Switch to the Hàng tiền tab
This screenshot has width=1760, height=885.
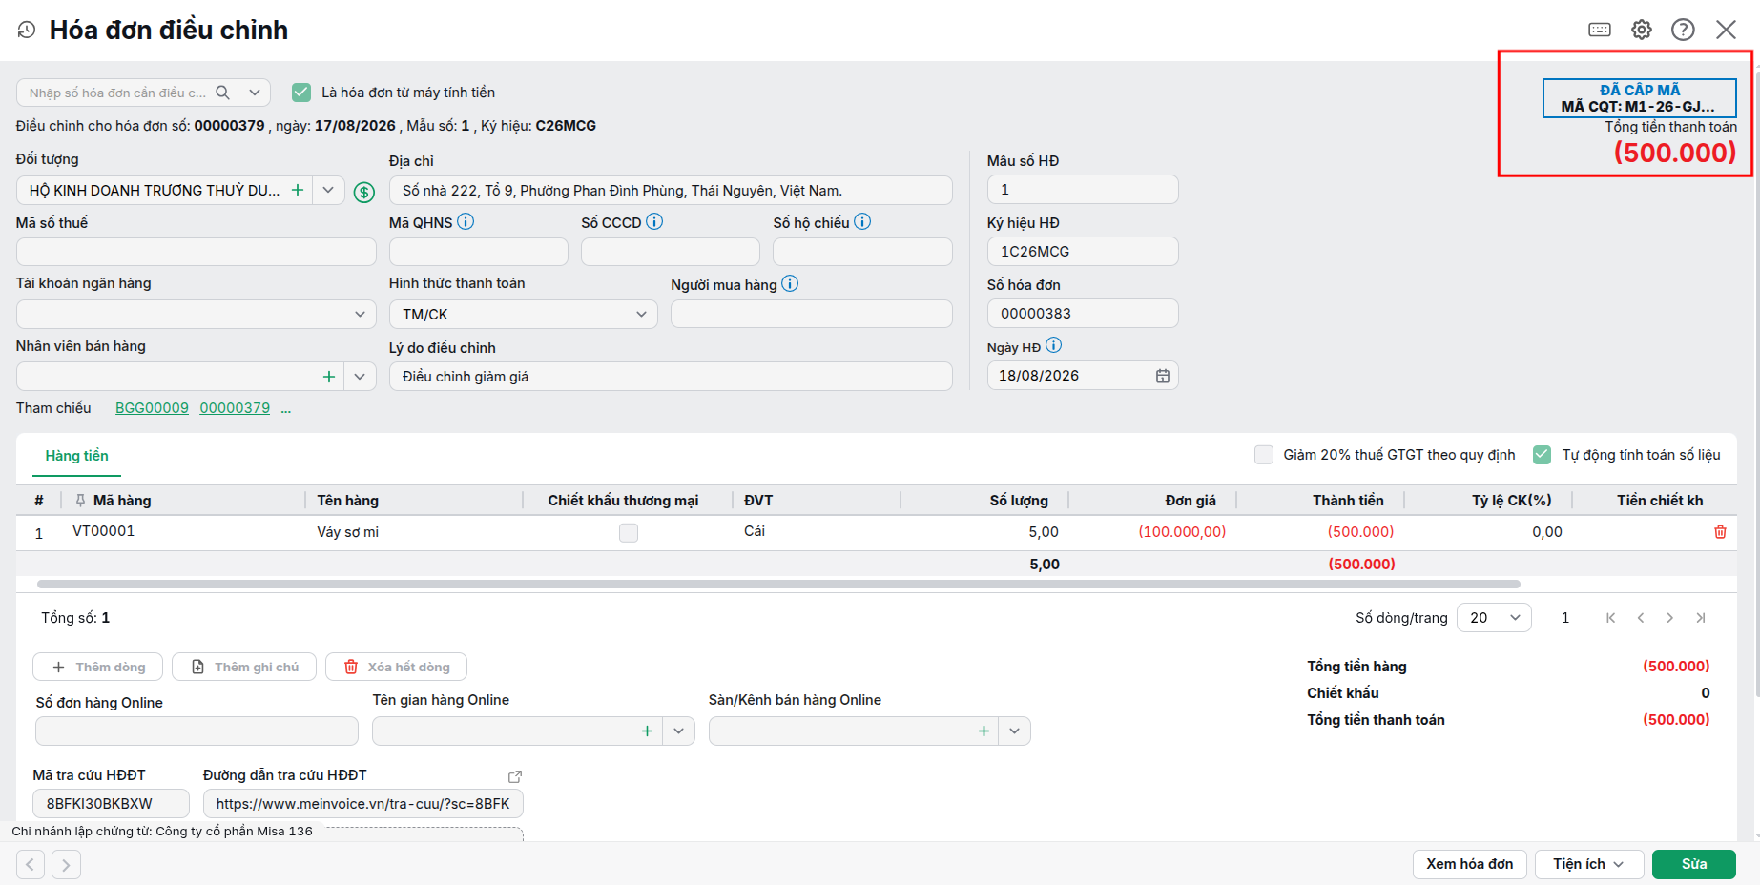[x=77, y=456]
